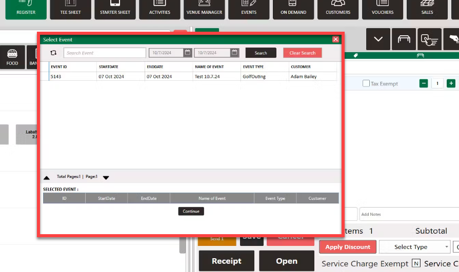Click the end date 10/7/2024 field
Image resolution: width=459 pixels, height=272 pixels.
point(212,53)
